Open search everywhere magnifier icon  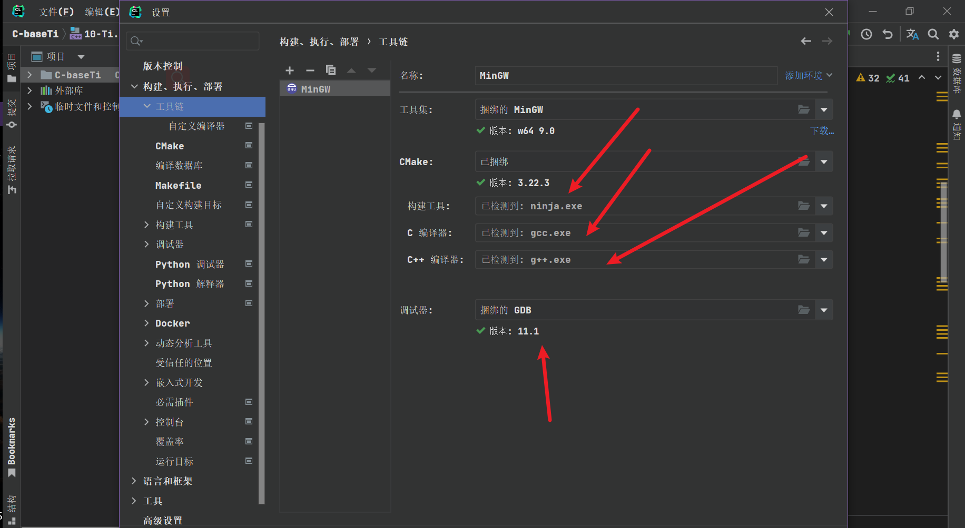pos(933,34)
